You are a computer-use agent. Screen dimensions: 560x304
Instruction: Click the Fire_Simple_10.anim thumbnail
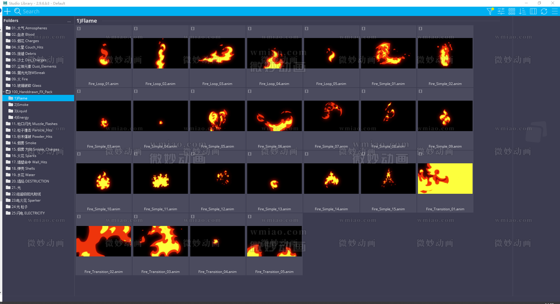coord(104,178)
